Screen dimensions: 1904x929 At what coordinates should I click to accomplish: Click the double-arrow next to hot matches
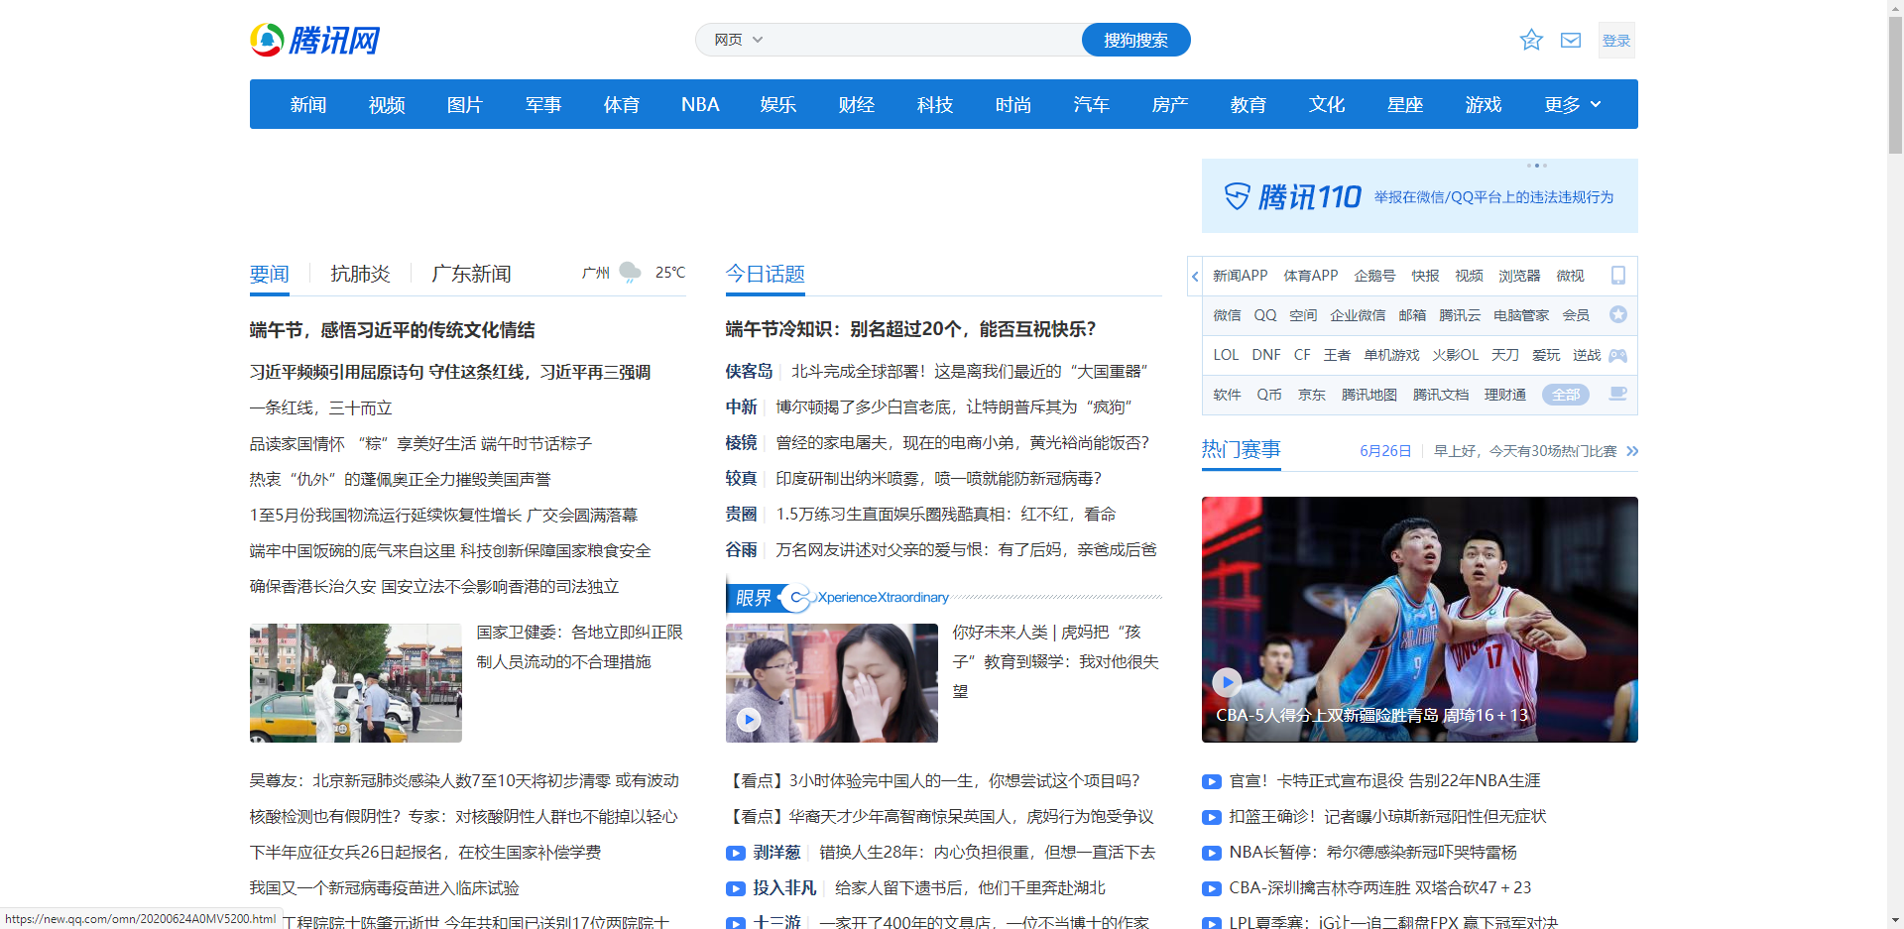point(1632,451)
